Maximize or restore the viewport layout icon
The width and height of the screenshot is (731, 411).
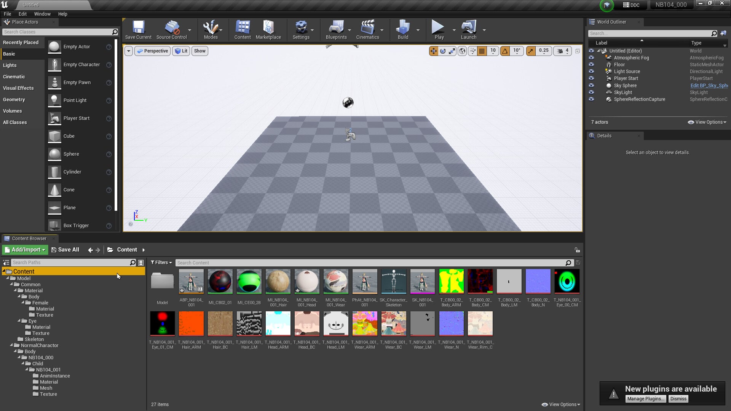click(x=577, y=51)
